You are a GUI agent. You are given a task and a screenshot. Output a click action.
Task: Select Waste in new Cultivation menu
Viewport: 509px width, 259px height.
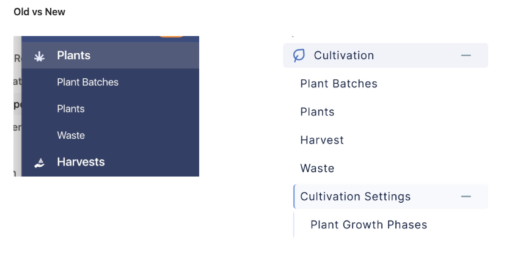click(x=317, y=169)
